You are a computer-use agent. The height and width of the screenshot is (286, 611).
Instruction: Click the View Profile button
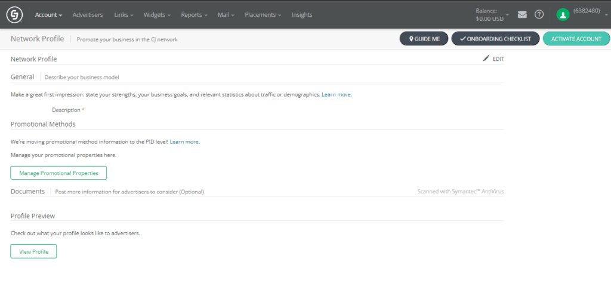point(33,251)
